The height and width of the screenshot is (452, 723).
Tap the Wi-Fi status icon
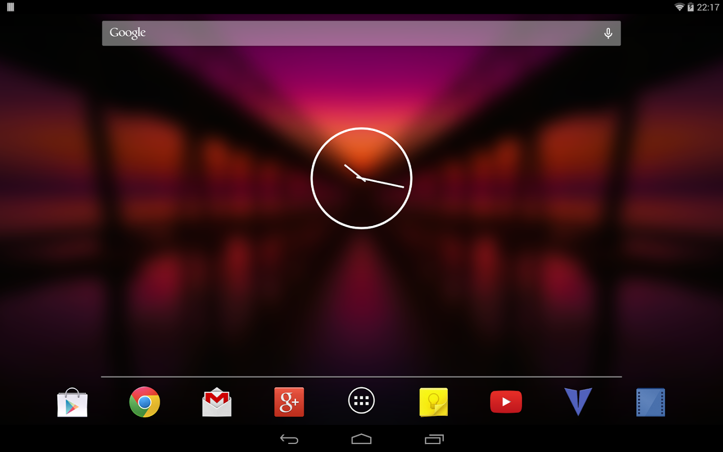tap(679, 7)
